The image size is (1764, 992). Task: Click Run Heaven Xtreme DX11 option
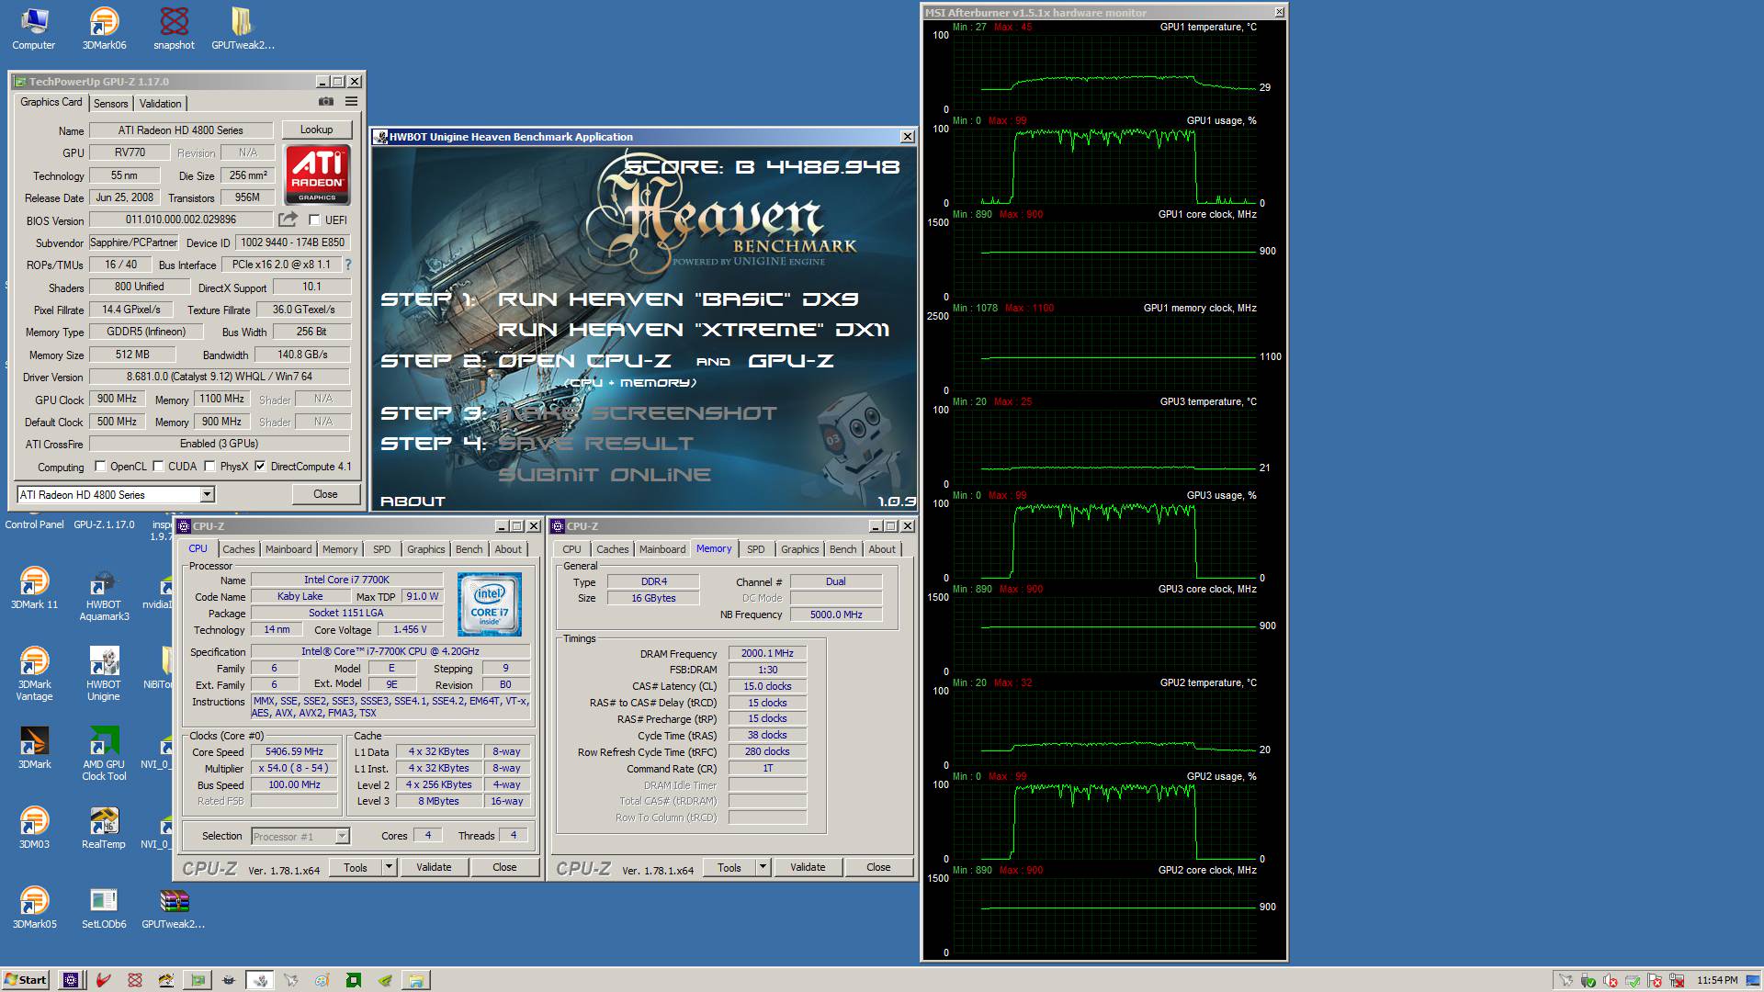pos(694,330)
